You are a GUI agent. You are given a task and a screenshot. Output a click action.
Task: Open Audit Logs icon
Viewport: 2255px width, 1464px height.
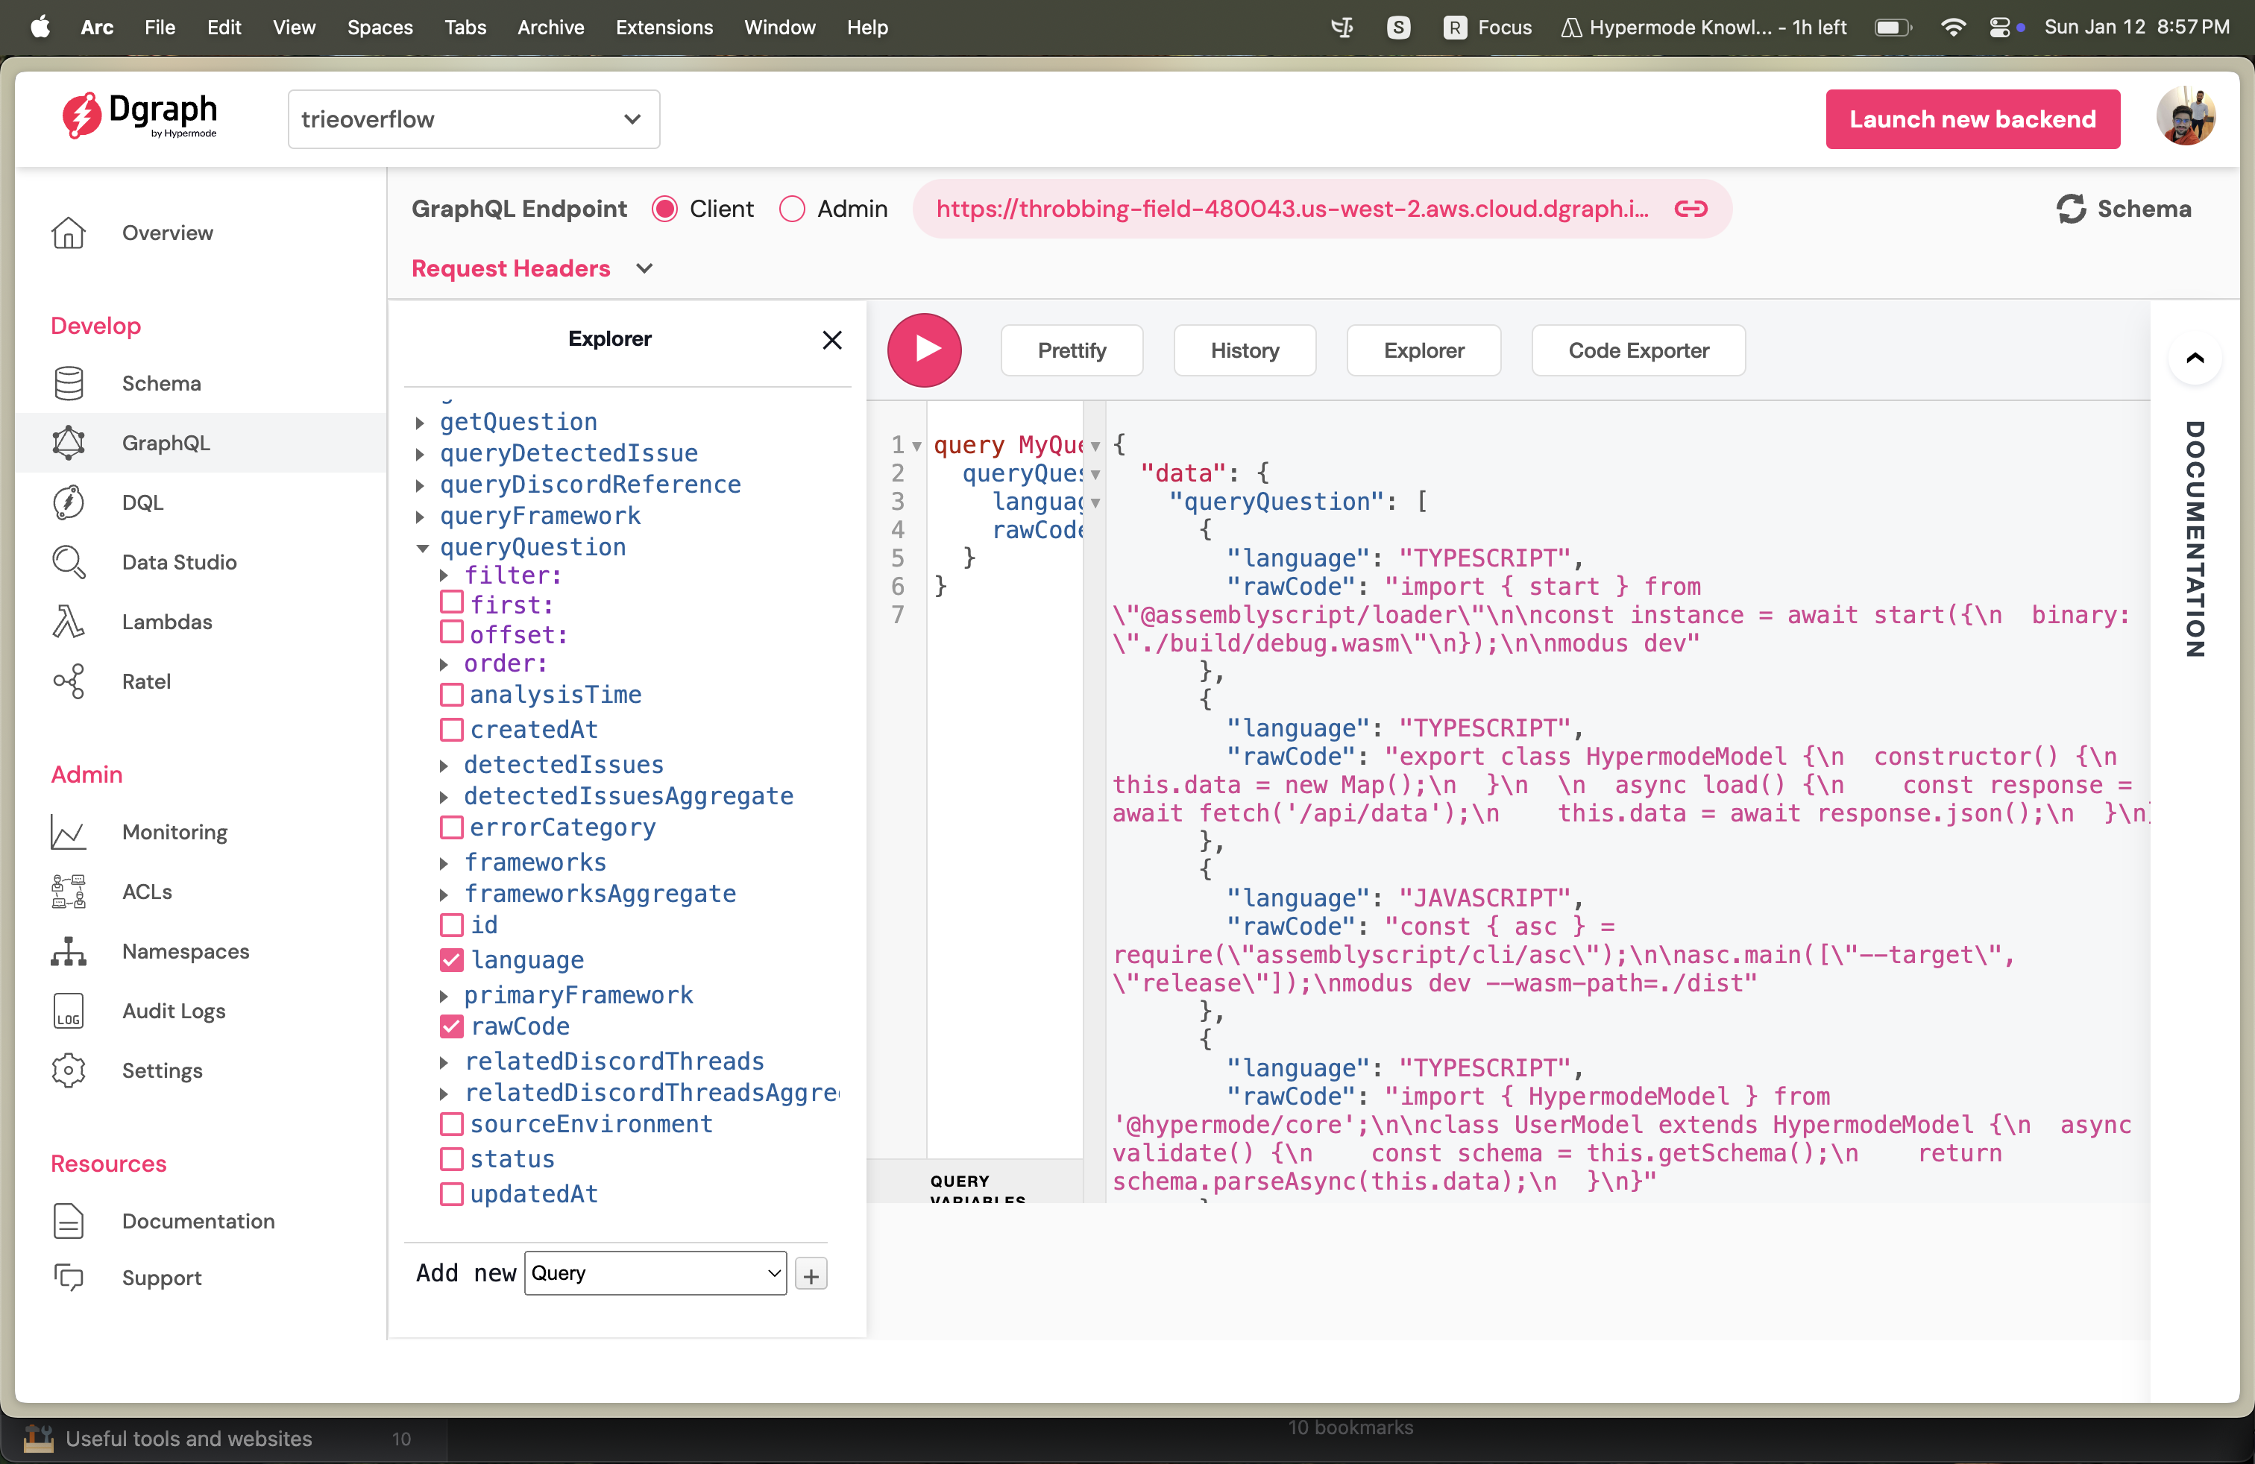coord(68,1012)
